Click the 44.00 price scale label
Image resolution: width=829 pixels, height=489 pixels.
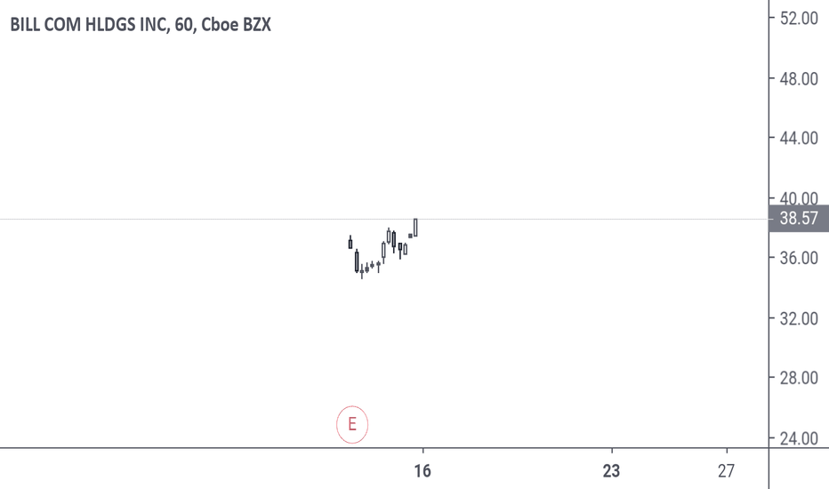[x=799, y=139]
